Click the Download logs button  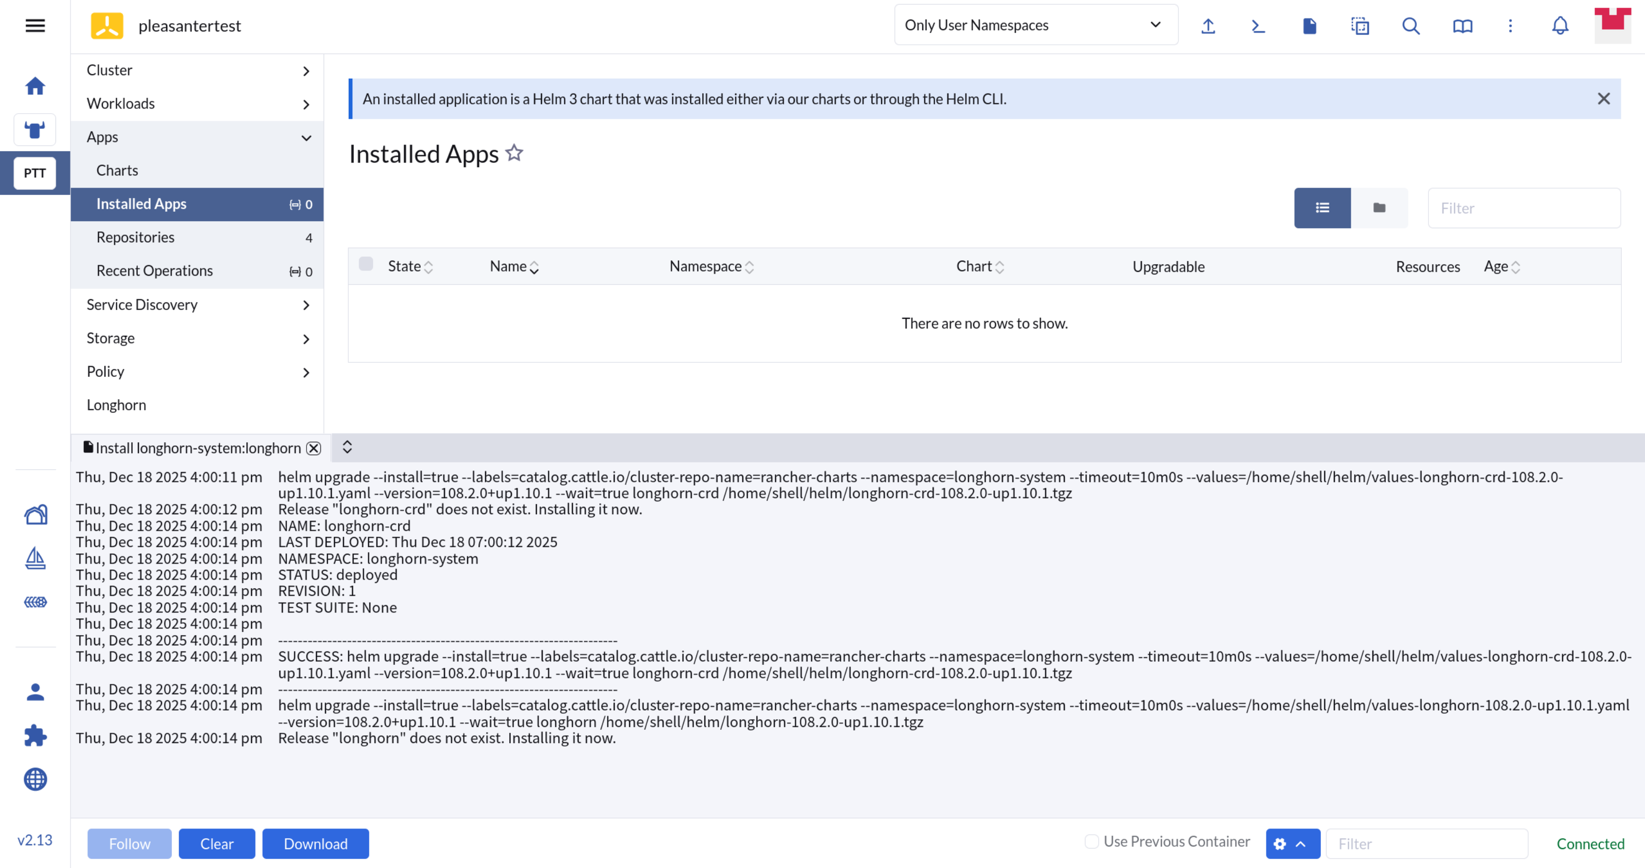click(315, 844)
